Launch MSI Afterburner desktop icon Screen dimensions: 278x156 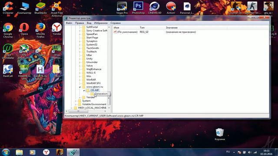pos(24,51)
